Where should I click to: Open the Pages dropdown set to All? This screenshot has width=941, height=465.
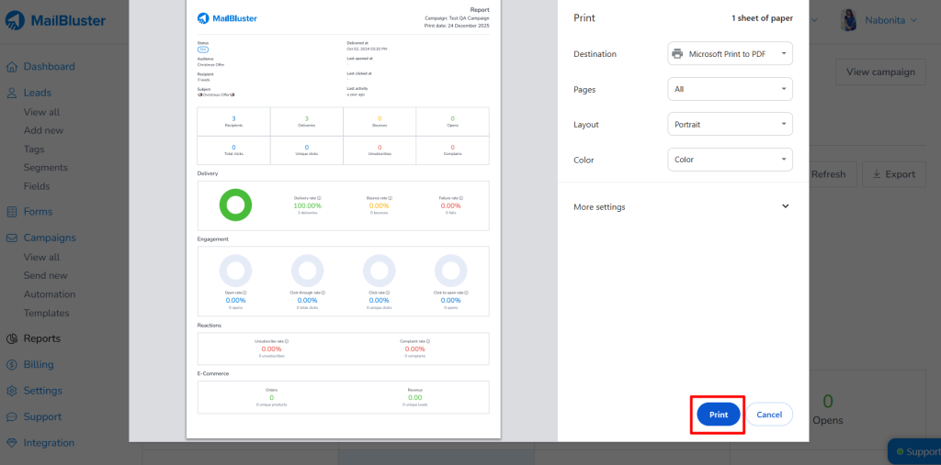[x=730, y=89]
